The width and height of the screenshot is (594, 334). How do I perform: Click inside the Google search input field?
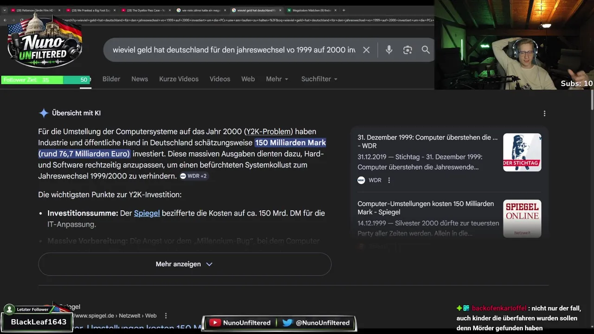pos(234,50)
